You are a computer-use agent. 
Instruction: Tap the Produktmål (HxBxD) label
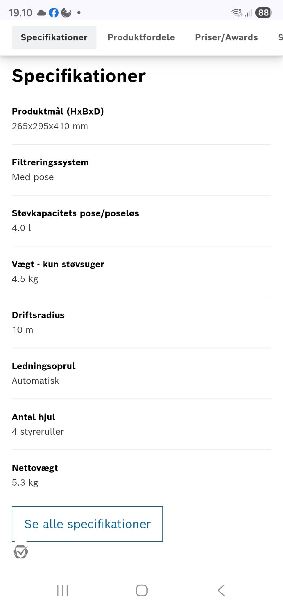click(58, 111)
